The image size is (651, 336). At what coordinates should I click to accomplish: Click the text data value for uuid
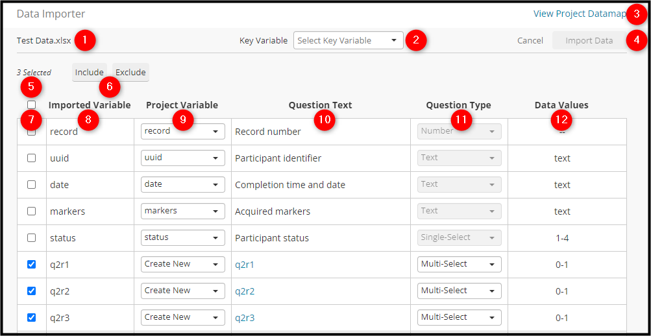point(562,158)
